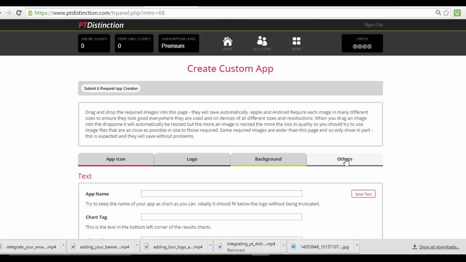The width and height of the screenshot is (466, 262).
Task: Open the 14053949 jpg download file icon
Action: 293,247
